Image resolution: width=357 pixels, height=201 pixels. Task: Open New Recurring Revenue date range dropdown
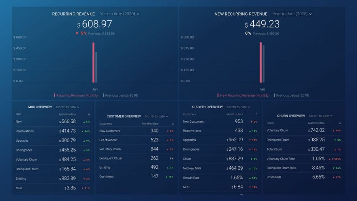292,14
